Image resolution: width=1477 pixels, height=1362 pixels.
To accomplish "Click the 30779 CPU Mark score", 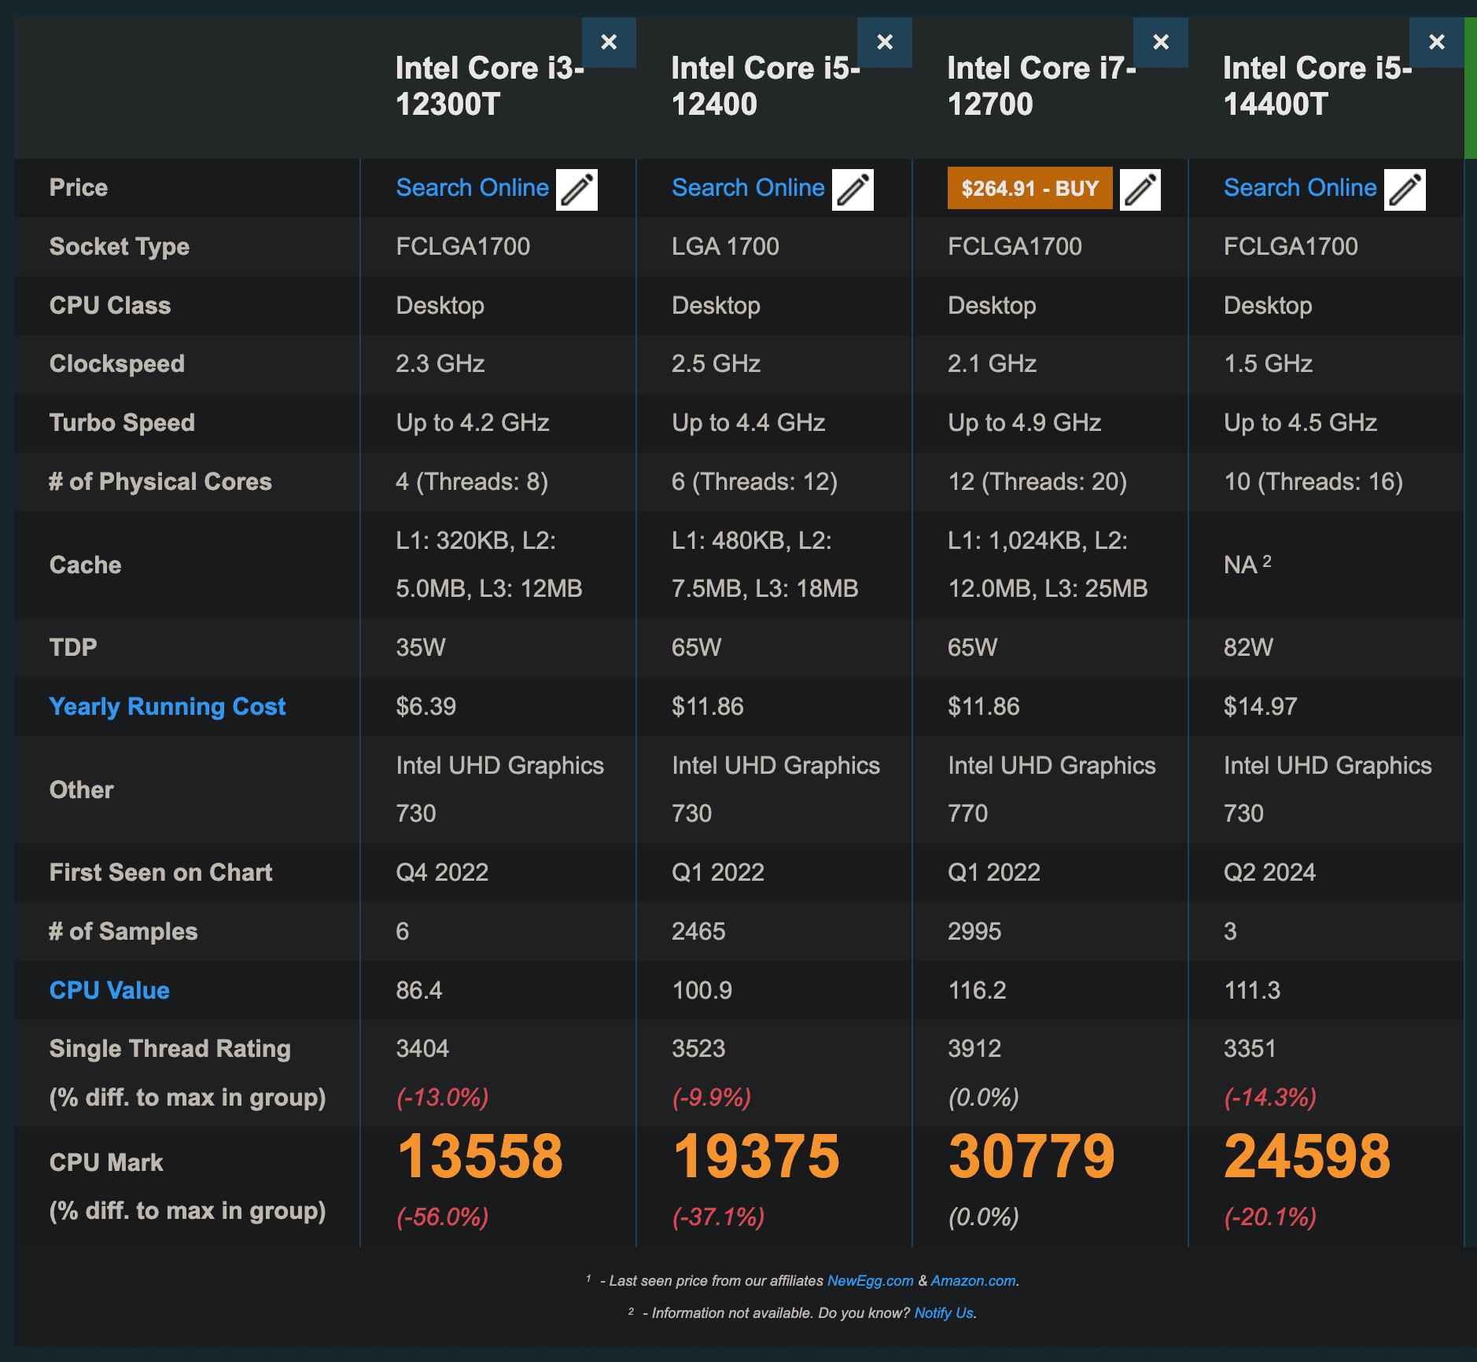I will [x=1031, y=1157].
